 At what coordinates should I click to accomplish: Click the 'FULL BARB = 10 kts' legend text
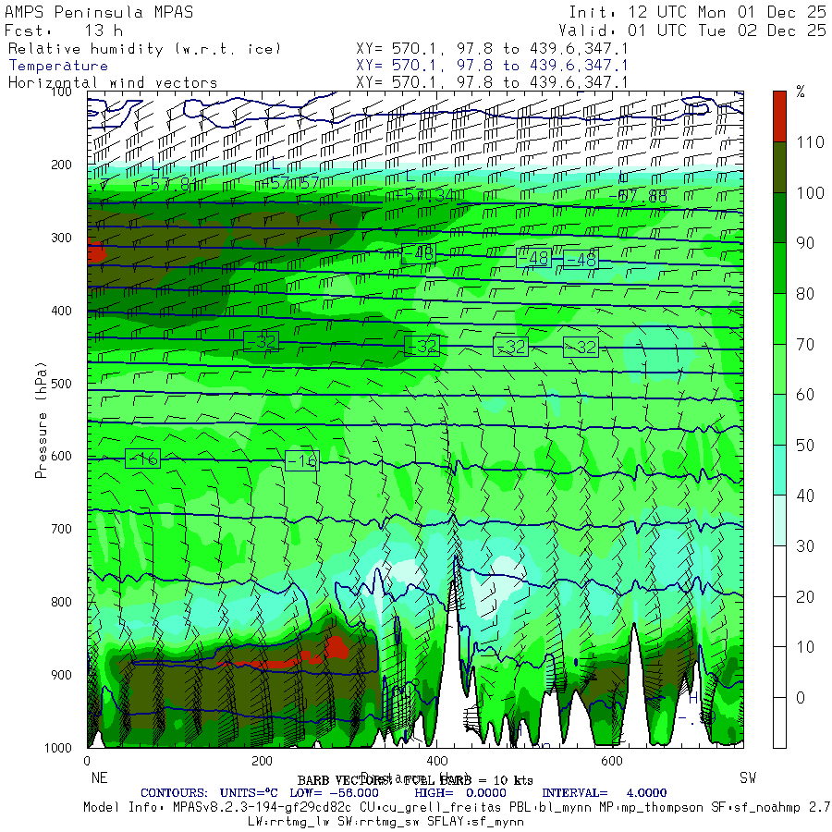coord(468,780)
